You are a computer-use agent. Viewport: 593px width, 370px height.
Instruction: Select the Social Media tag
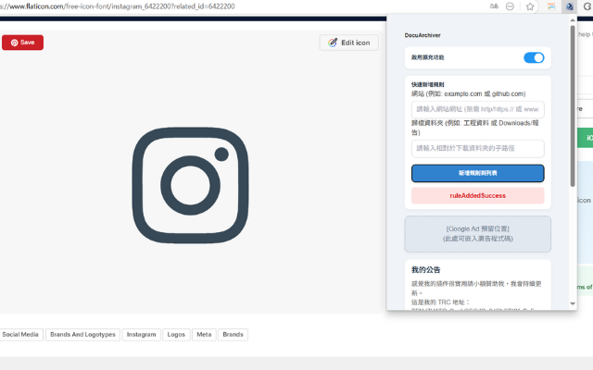pyautogui.click(x=20, y=335)
